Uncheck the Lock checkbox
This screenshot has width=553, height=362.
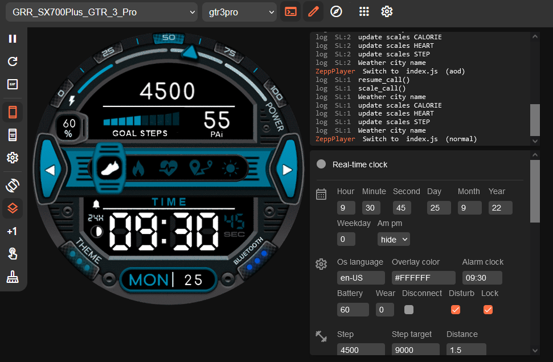[488, 310]
